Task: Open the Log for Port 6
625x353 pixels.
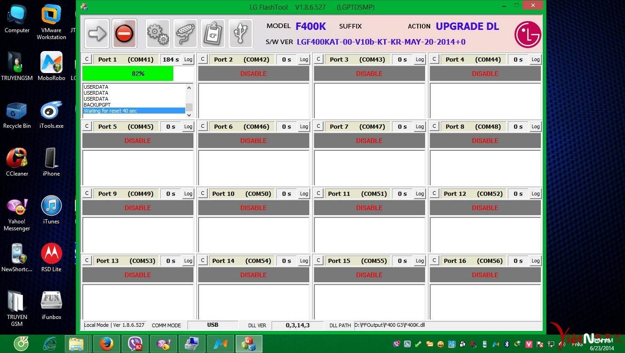Action: [x=304, y=126]
